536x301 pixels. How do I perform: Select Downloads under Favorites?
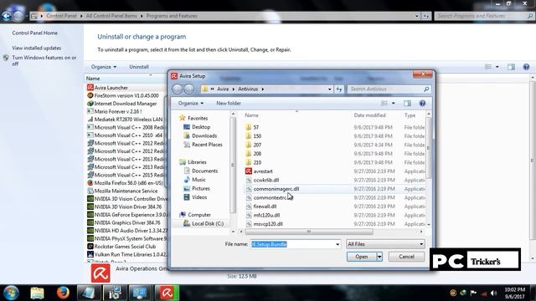coord(204,135)
